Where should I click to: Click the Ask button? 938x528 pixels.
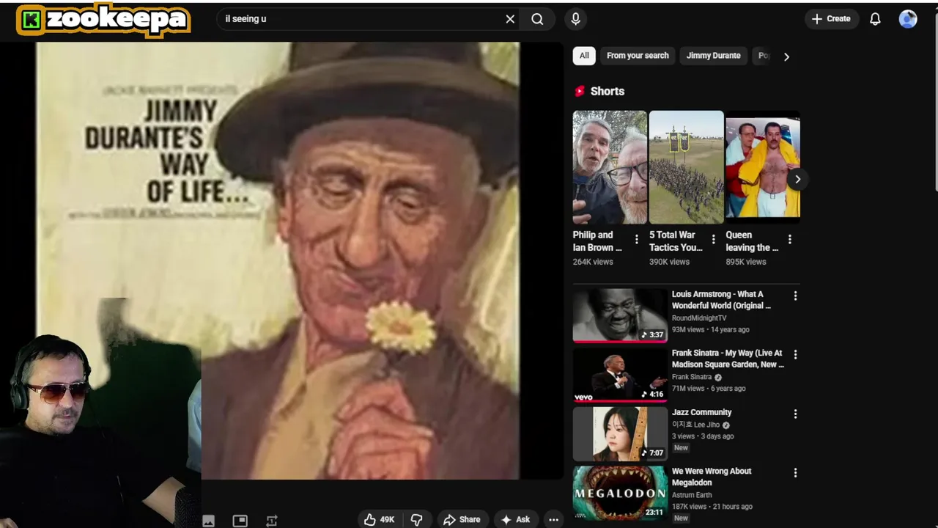coord(515,519)
